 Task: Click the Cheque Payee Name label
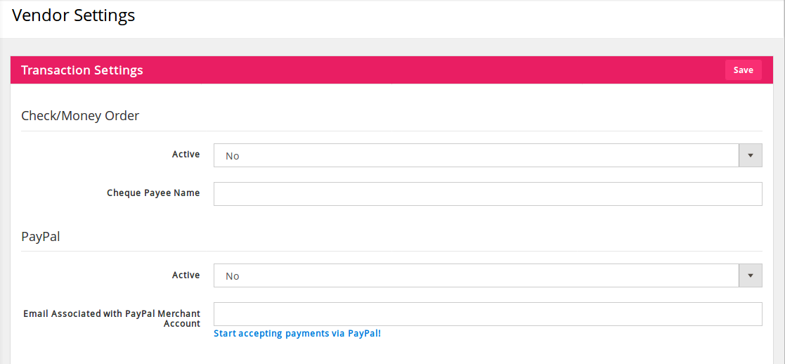click(153, 193)
